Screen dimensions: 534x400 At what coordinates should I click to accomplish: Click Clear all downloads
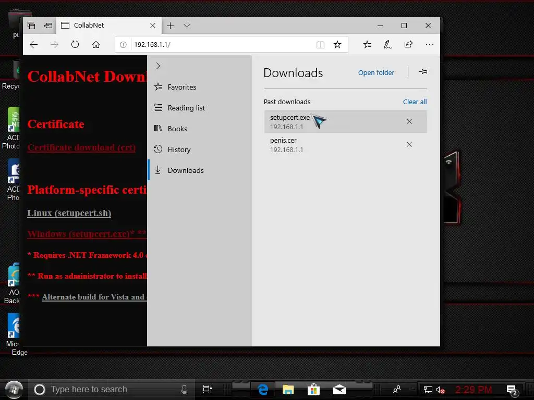[x=415, y=102]
